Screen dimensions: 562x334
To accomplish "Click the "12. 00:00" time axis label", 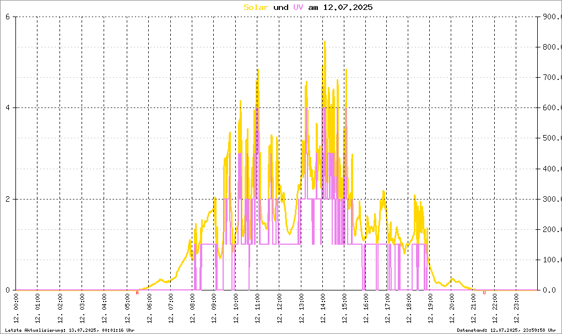I will pos(16,312).
